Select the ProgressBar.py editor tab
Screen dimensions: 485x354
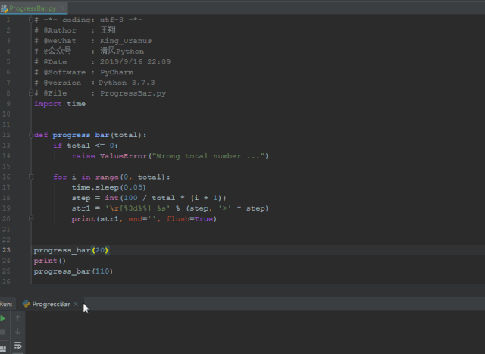(x=33, y=8)
